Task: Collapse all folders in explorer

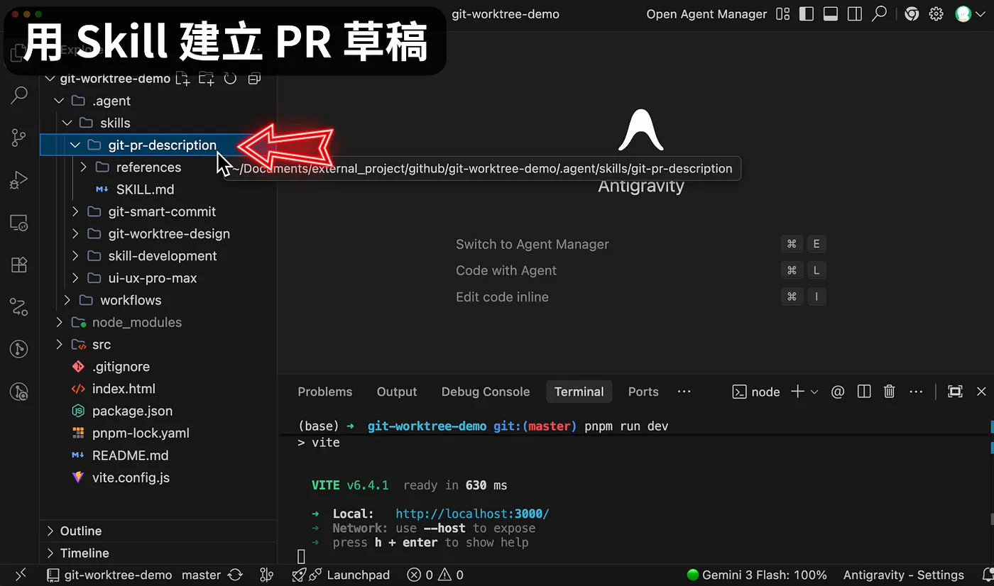Action: (254, 79)
